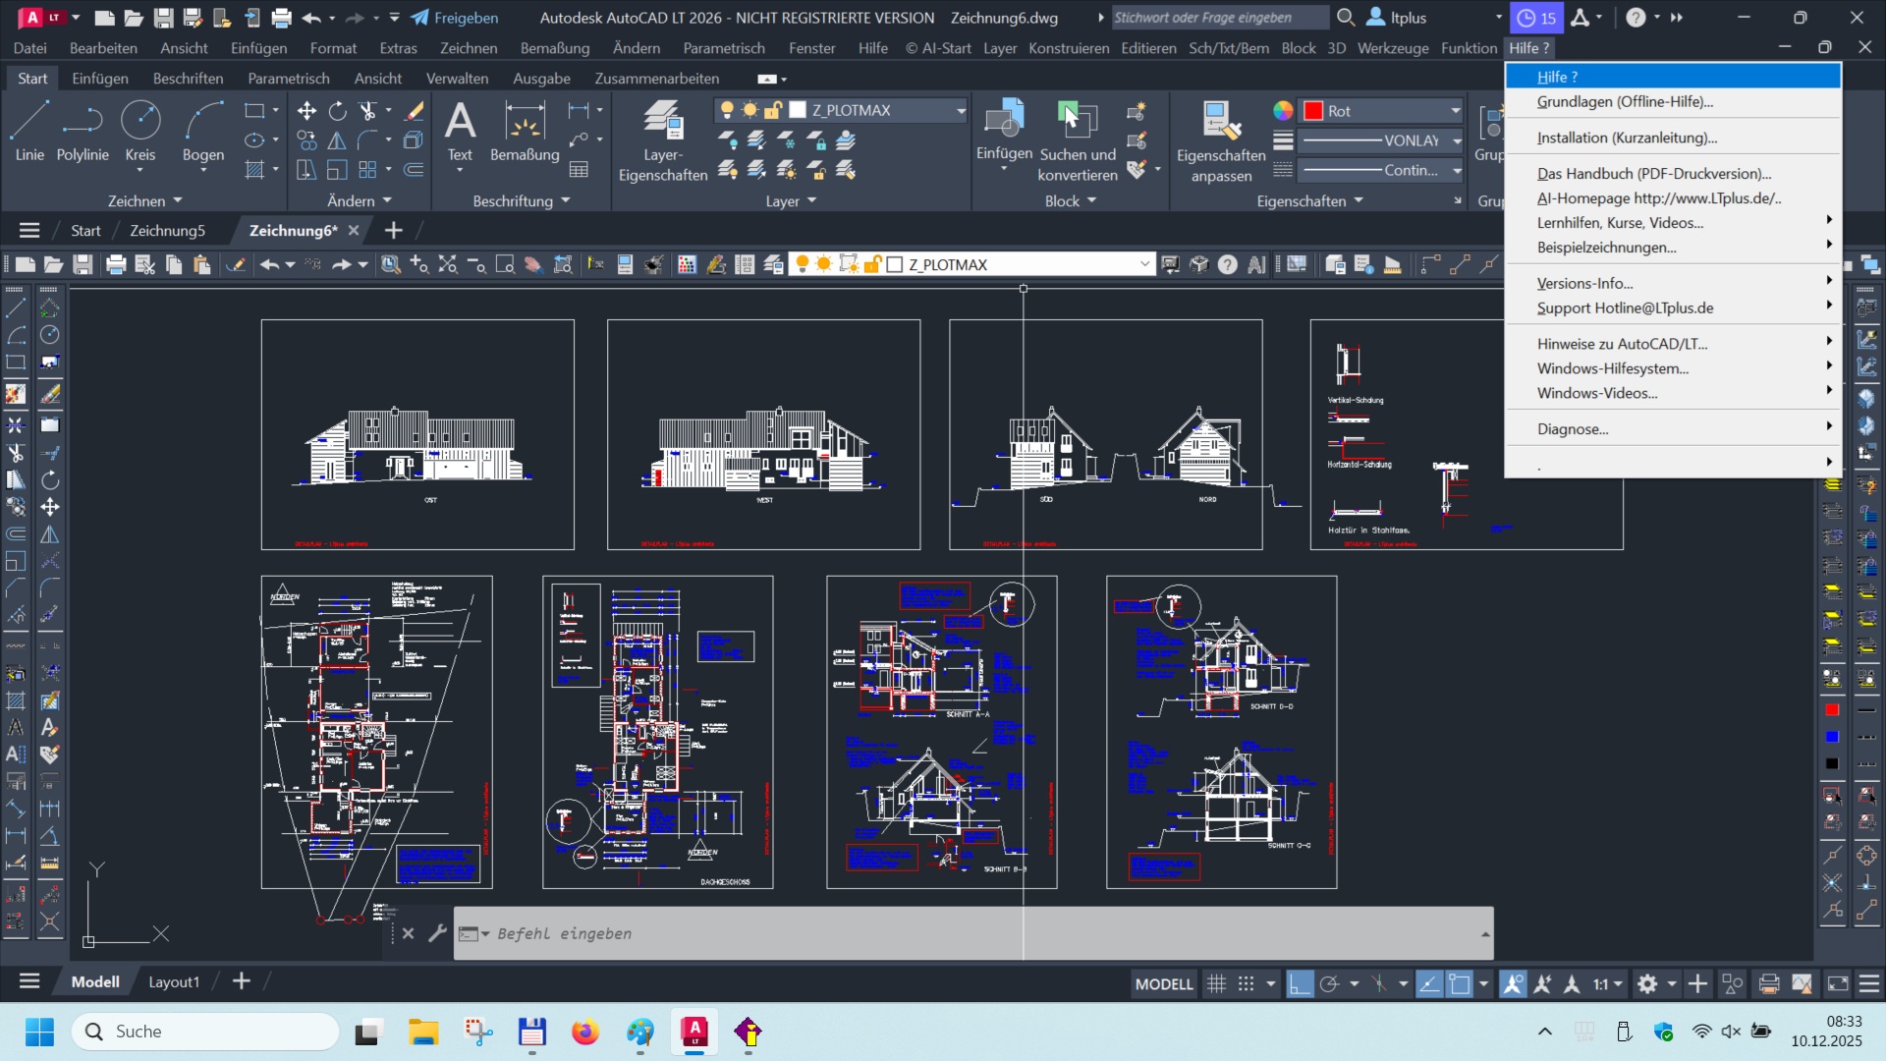Switch to the Beschriften ribbon tab
Screen dimensions: 1886x1061
click(x=188, y=79)
